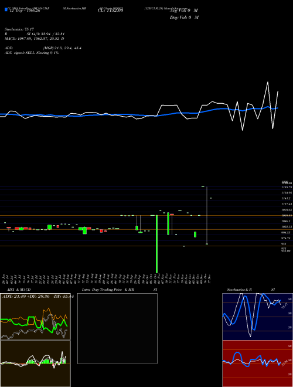
Task: Click the ADX signal: SELL text
Action: pyautogui.click(x=32, y=53)
